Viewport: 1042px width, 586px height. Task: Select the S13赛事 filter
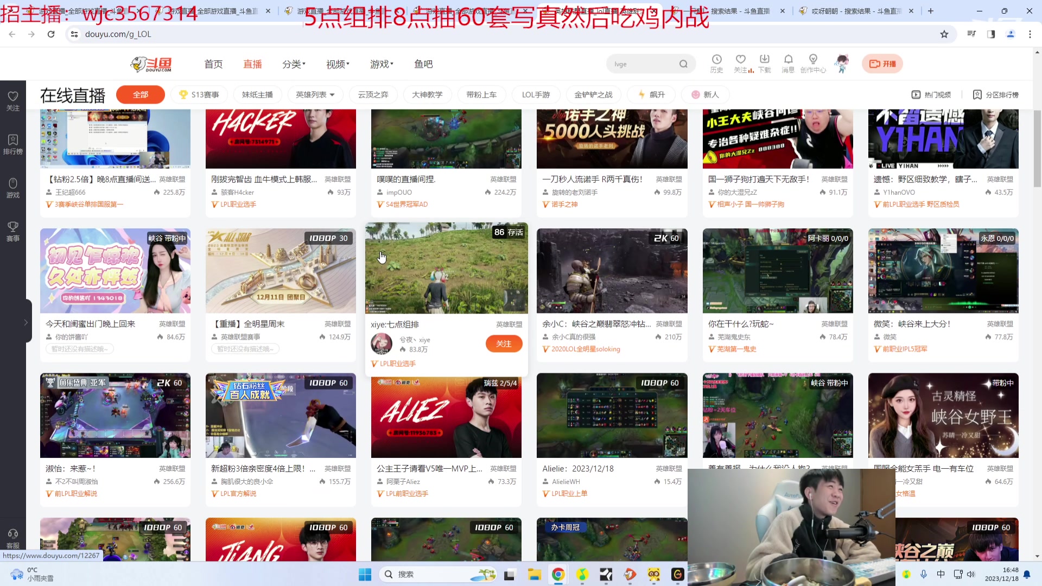(x=199, y=94)
